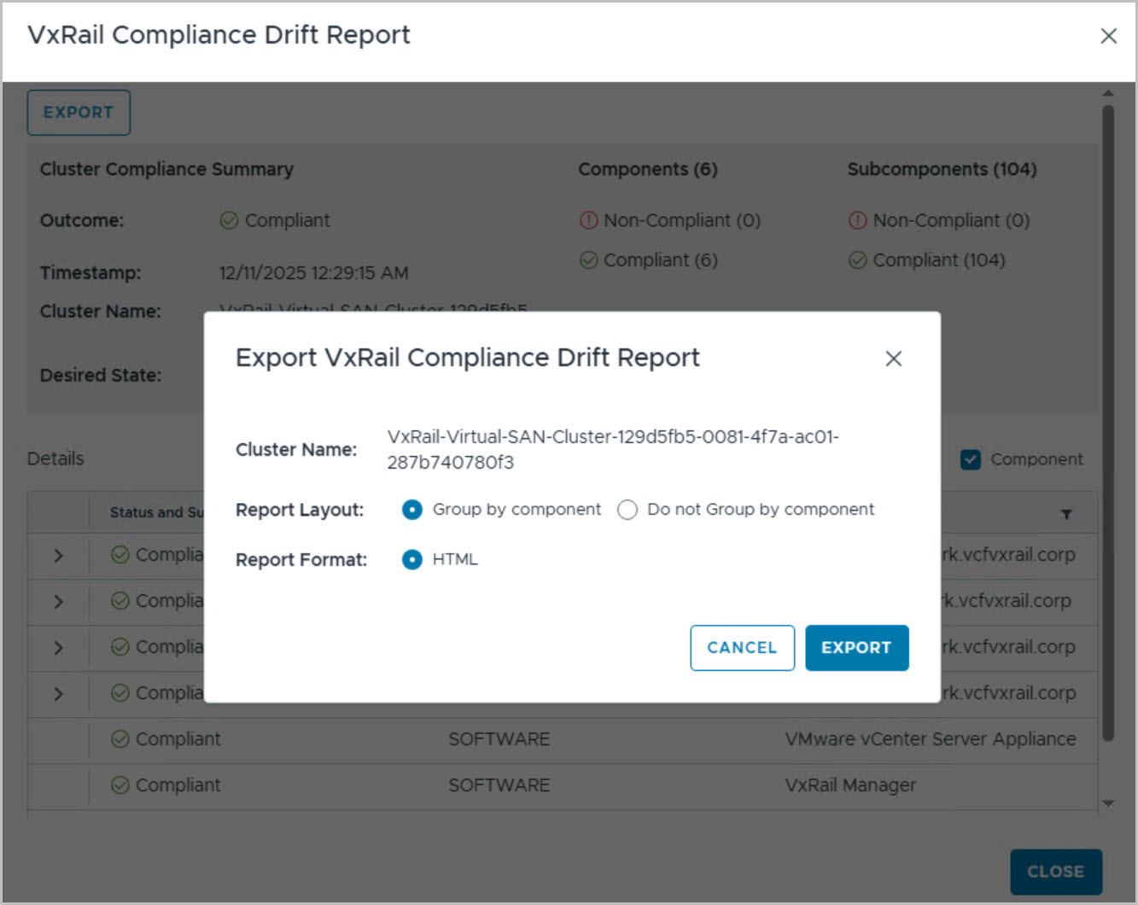This screenshot has width=1138, height=905.
Task: Expand the first compliant row chevron
Action: point(58,556)
